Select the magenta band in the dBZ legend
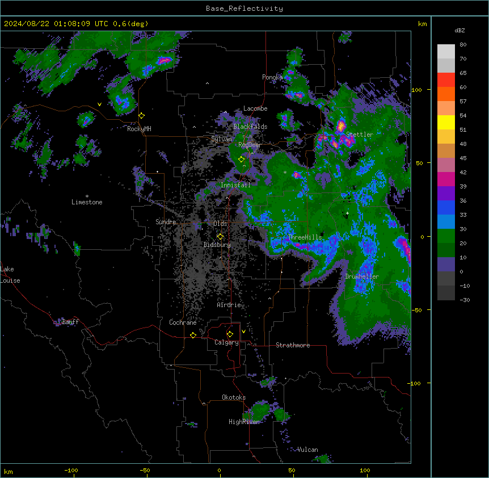Viewport: 489px width, 478px height. click(446, 179)
